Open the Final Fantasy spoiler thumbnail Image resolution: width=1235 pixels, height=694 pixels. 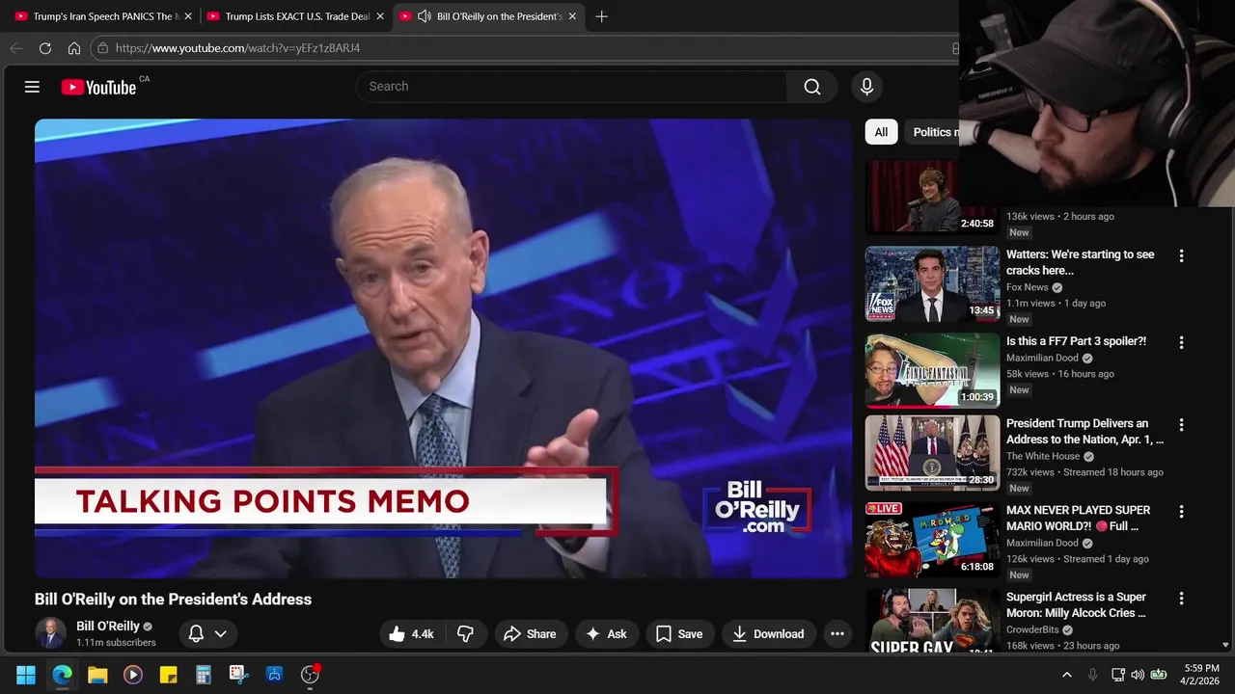tap(932, 370)
